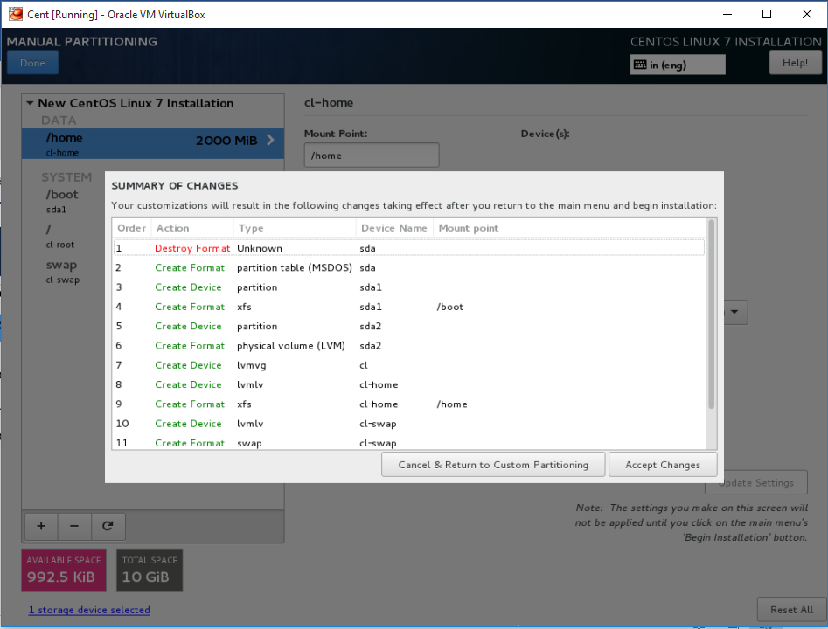Click Cancel & Return to Custom Partitioning

point(493,465)
